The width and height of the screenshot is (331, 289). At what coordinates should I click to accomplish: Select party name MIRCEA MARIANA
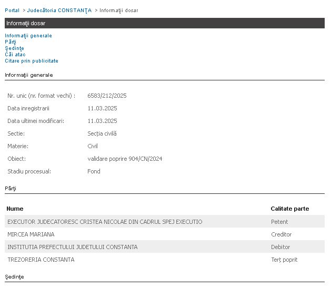pyautogui.click(x=31, y=234)
